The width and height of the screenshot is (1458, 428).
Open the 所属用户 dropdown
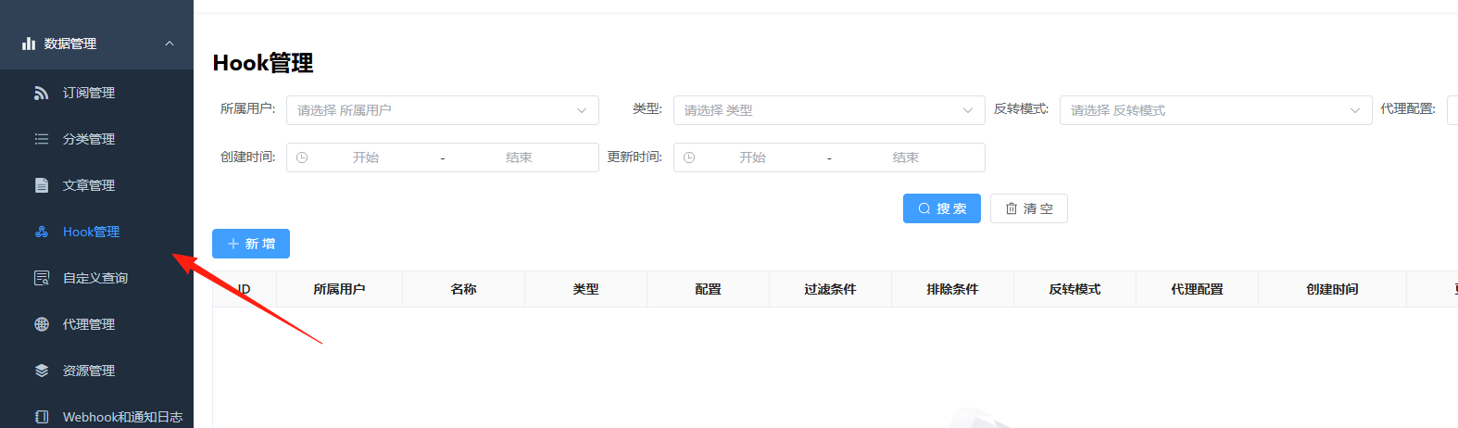click(x=443, y=110)
